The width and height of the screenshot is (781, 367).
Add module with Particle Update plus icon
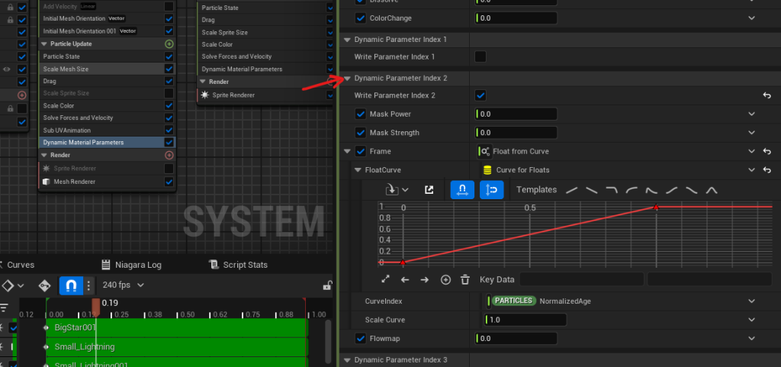point(169,43)
